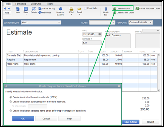Image resolution: width=164 pixels, height=128 pixels.
Task: Click Create Sales Order
Action: click(123, 13)
